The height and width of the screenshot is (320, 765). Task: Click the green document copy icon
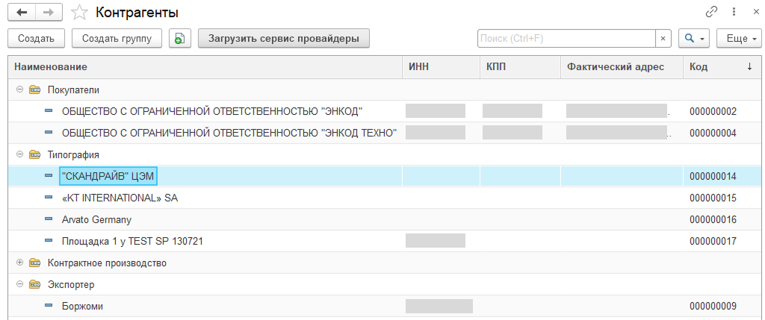point(179,38)
